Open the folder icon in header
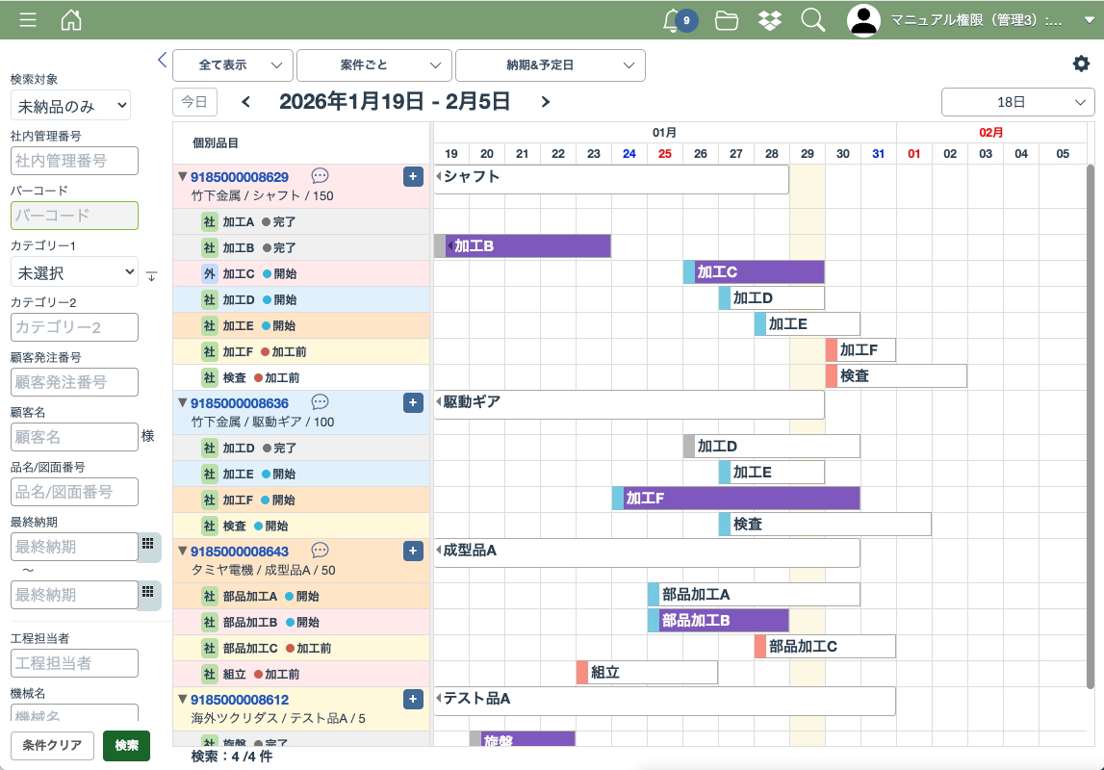Screen dimensions: 1104x770 coord(727,20)
